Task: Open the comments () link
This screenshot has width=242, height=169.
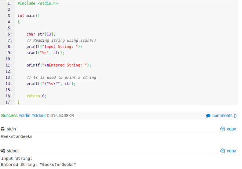Action: [224, 116]
